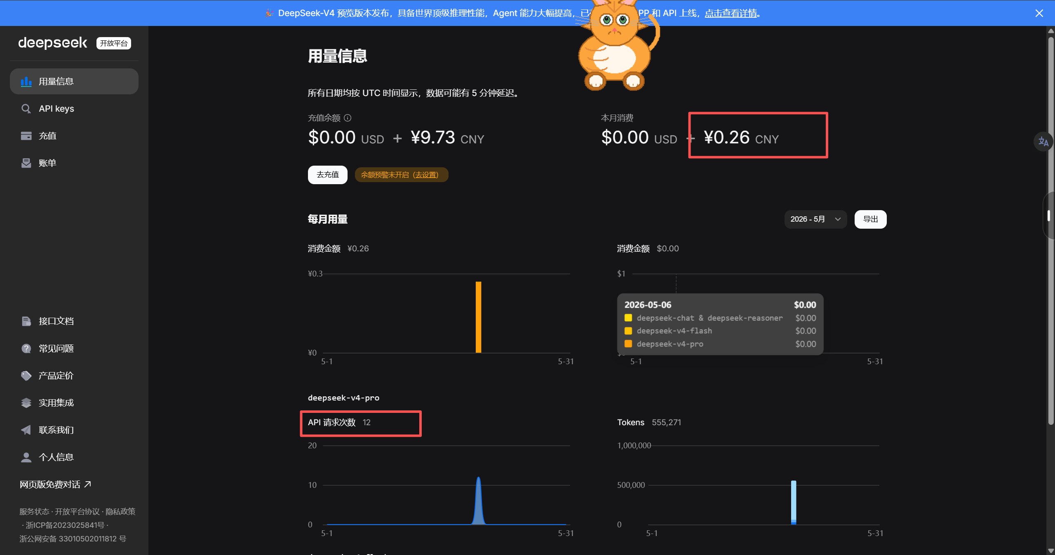
Task: Click the paper plane icon beside 联系我们
Action: click(x=26, y=430)
